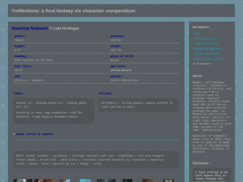Screen dimensions: 243x182
Task: Click the 'dislikes;' label
Action: [105, 93]
